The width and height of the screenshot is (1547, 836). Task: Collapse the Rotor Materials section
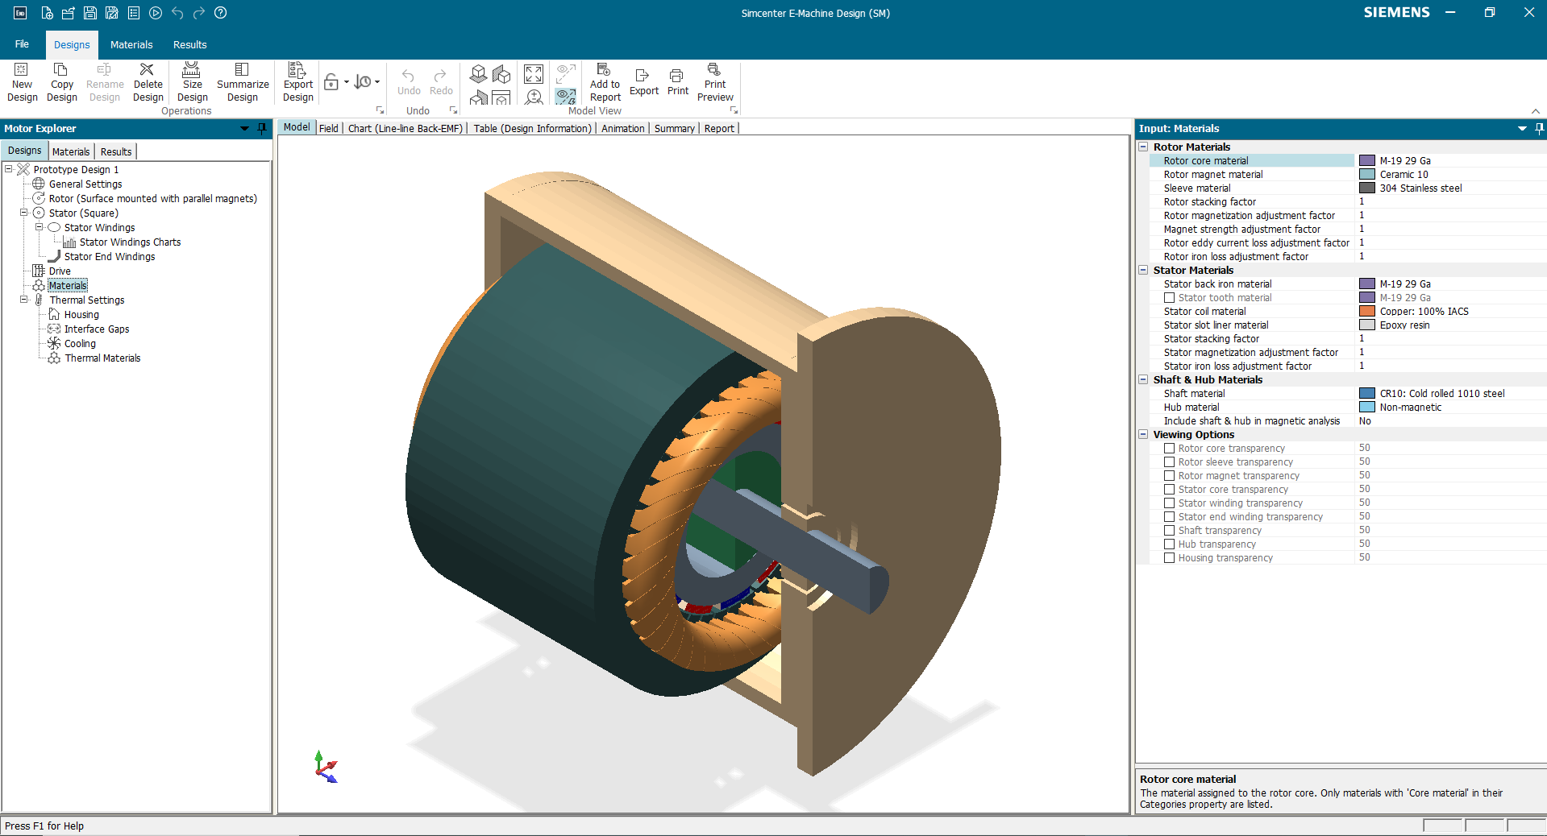[1143, 147]
